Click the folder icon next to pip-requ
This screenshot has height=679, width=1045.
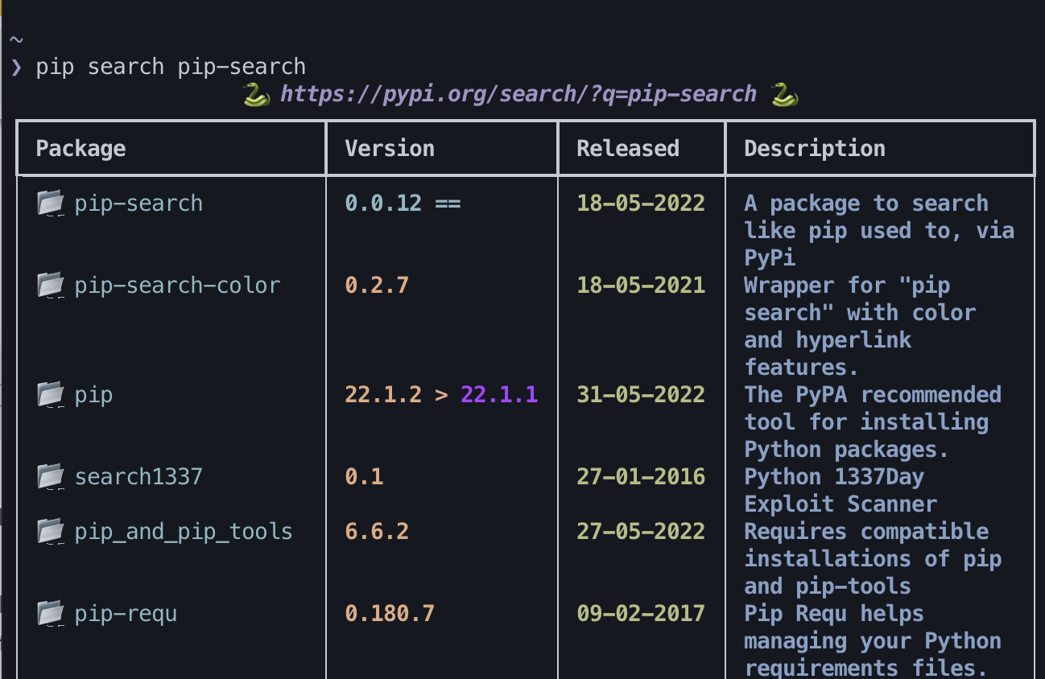coord(51,613)
